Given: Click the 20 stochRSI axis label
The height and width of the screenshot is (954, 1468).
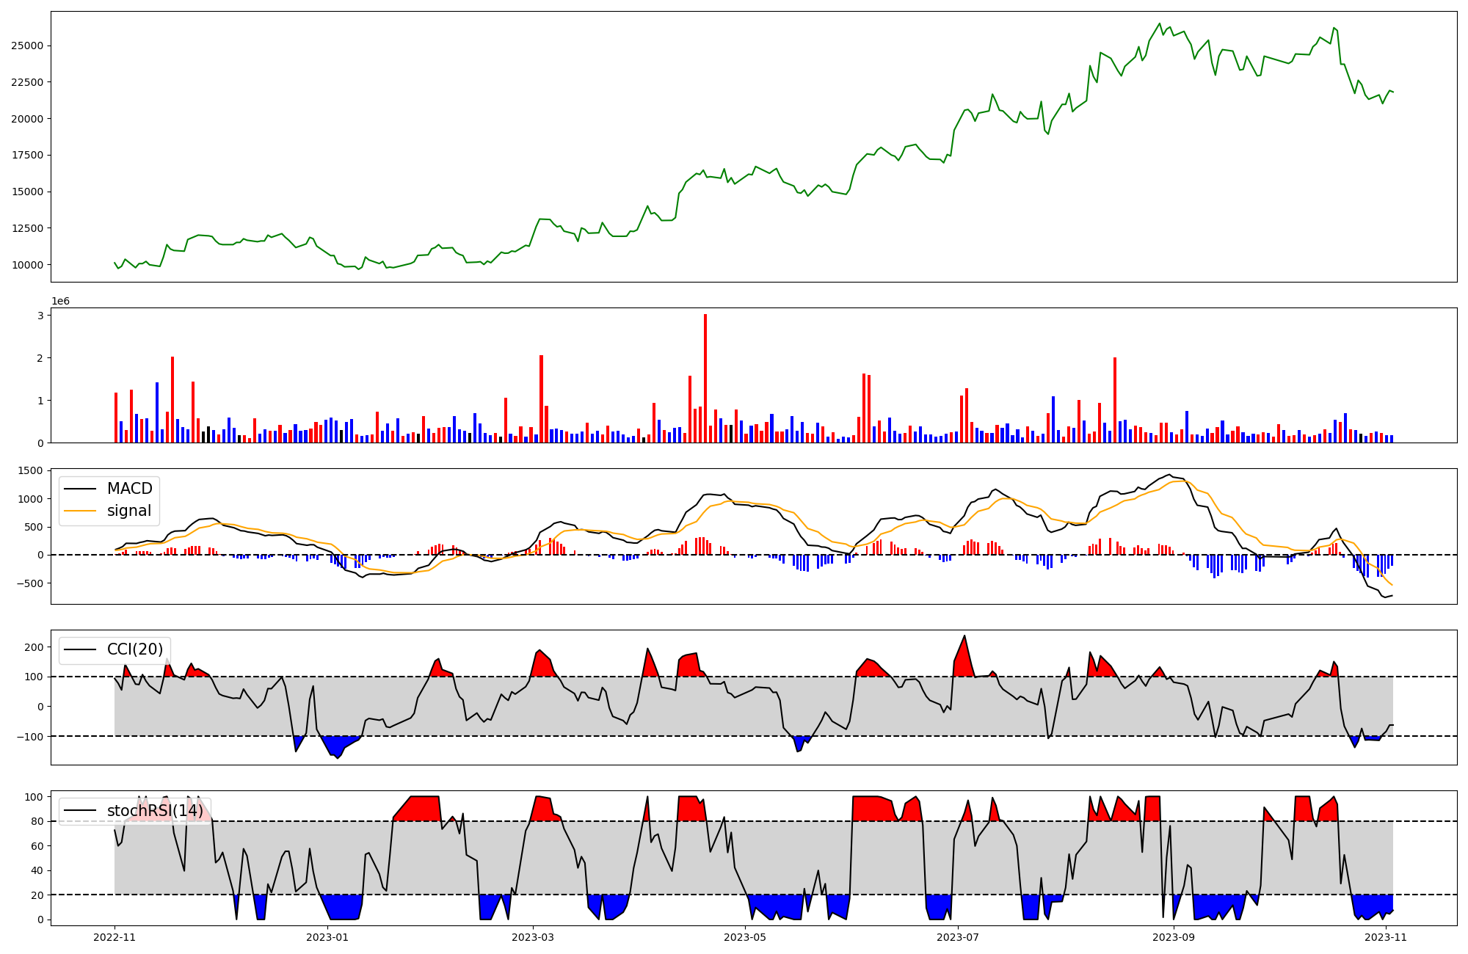Looking at the screenshot, I should (37, 895).
